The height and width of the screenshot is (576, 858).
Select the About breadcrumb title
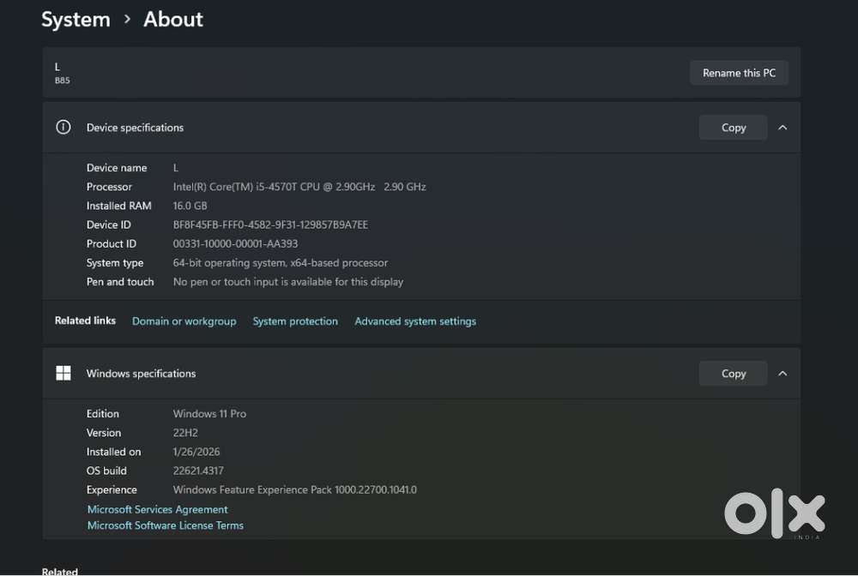[x=173, y=19]
